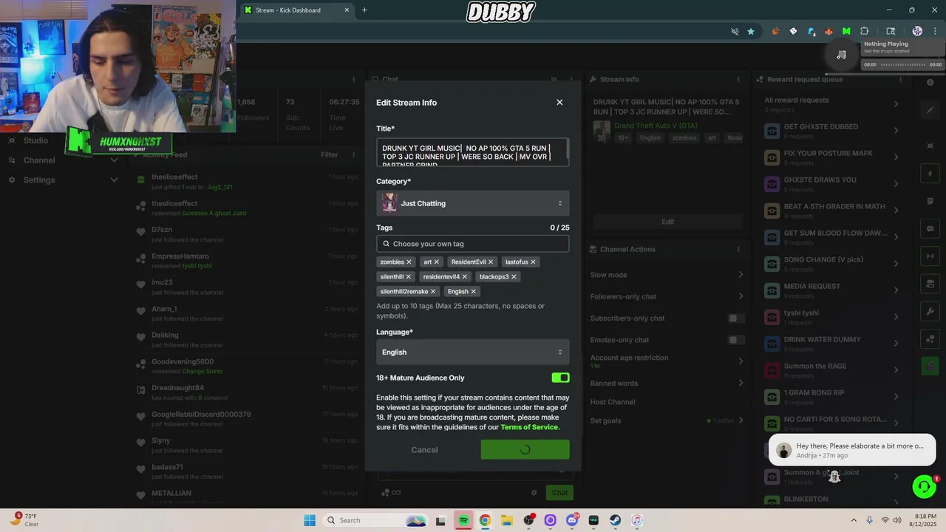946x532 pixels.
Task: Open the Windows Start menu
Action: 310,520
